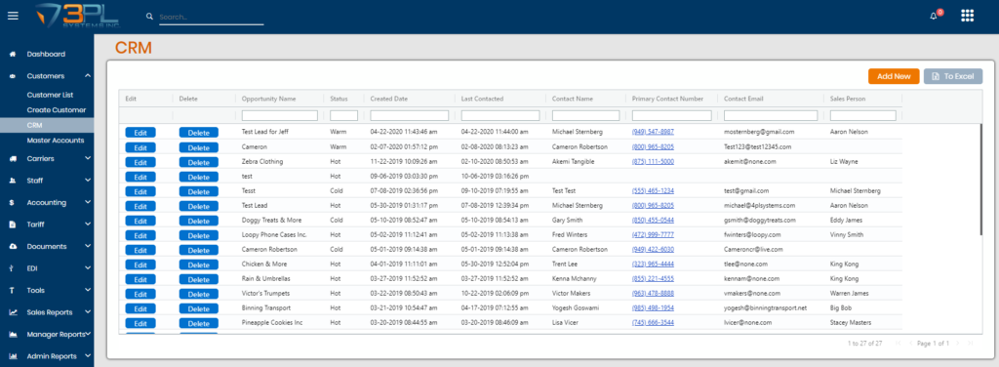999x367 pixels.
Task: Sort by Contact Name column header
Action: [x=573, y=99]
